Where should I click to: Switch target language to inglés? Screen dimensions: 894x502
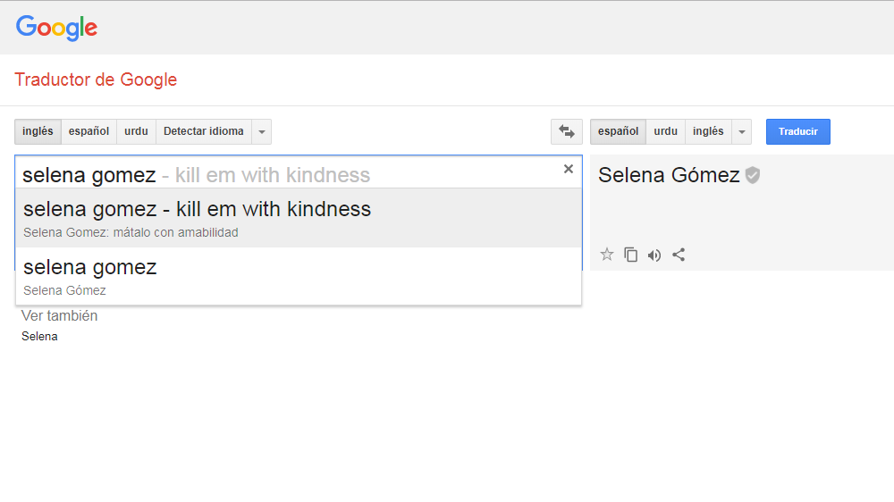[x=708, y=131]
